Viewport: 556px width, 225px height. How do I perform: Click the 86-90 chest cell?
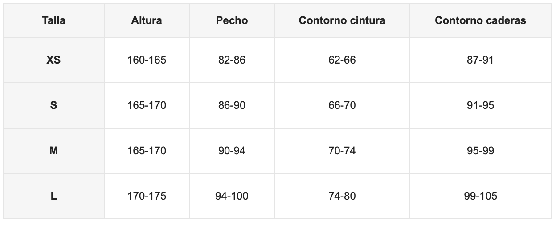[232, 105]
